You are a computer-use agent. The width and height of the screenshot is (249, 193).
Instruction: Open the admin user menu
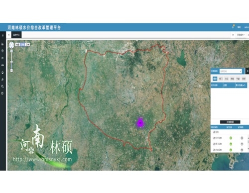247,27
